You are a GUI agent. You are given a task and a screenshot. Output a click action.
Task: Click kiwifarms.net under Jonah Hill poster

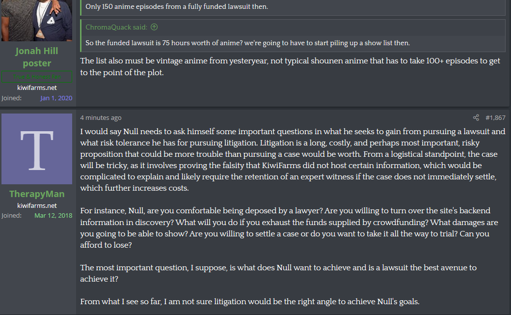pos(37,87)
